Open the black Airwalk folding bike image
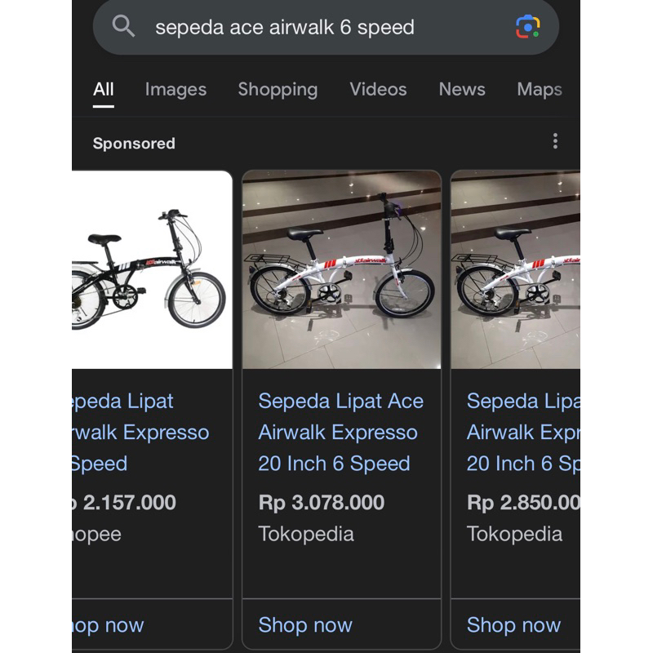This screenshot has width=653, height=653. point(152,269)
